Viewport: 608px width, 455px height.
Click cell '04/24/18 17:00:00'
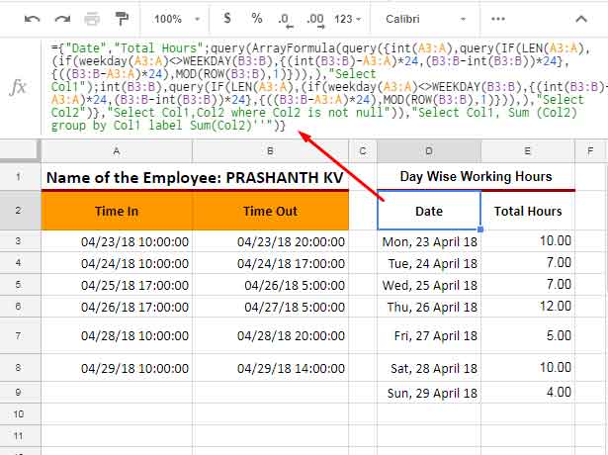click(270, 263)
